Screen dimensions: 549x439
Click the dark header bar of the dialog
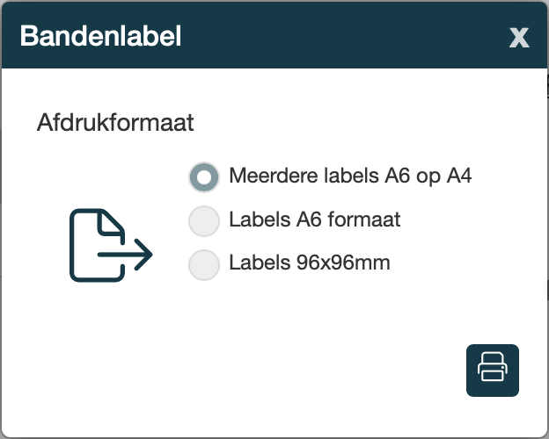334,37
